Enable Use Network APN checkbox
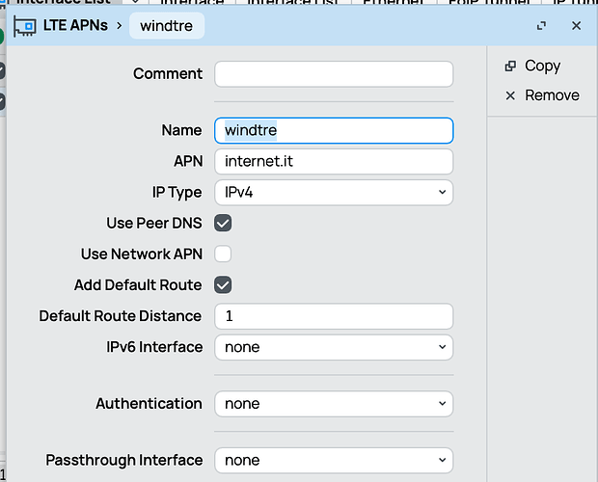 223,254
